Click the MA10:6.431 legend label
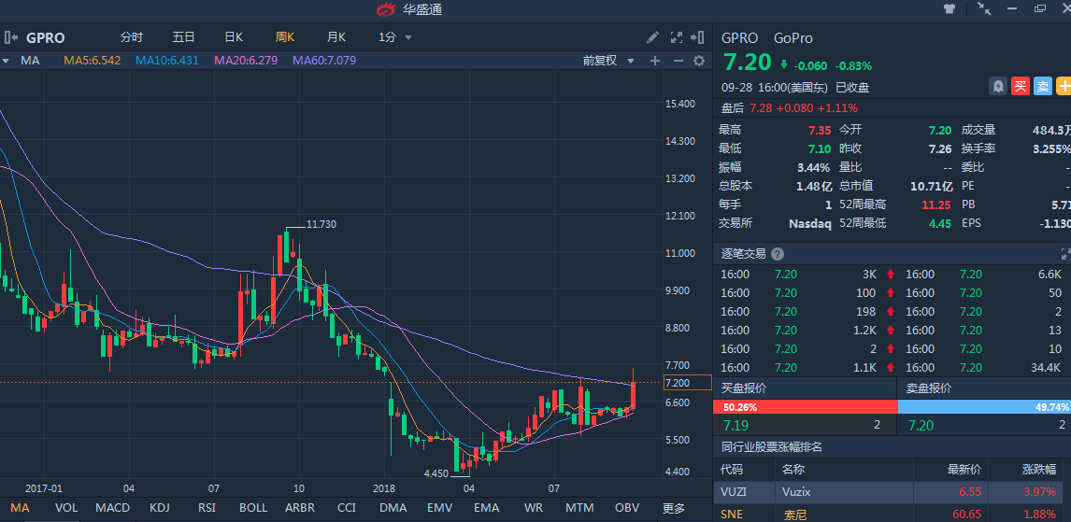The image size is (1071, 522). coord(167,61)
